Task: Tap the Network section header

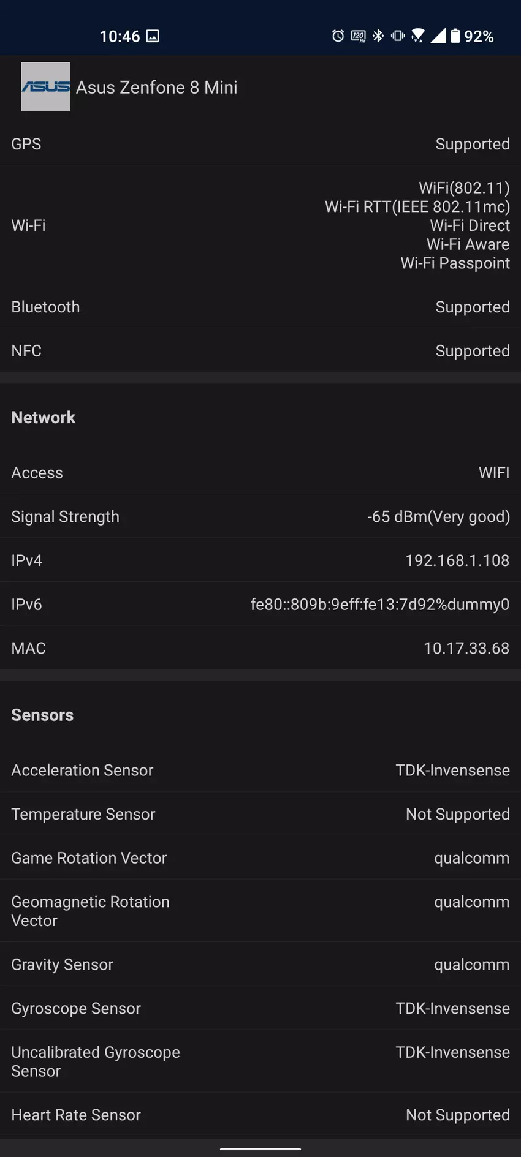Action: pyautogui.click(x=44, y=418)
